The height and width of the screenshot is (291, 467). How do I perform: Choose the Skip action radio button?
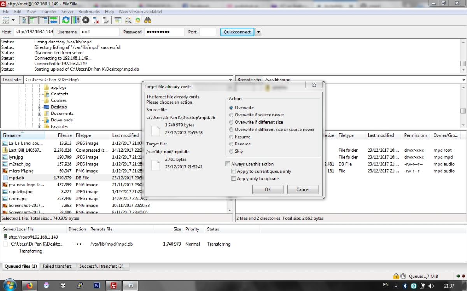(232, 151)
